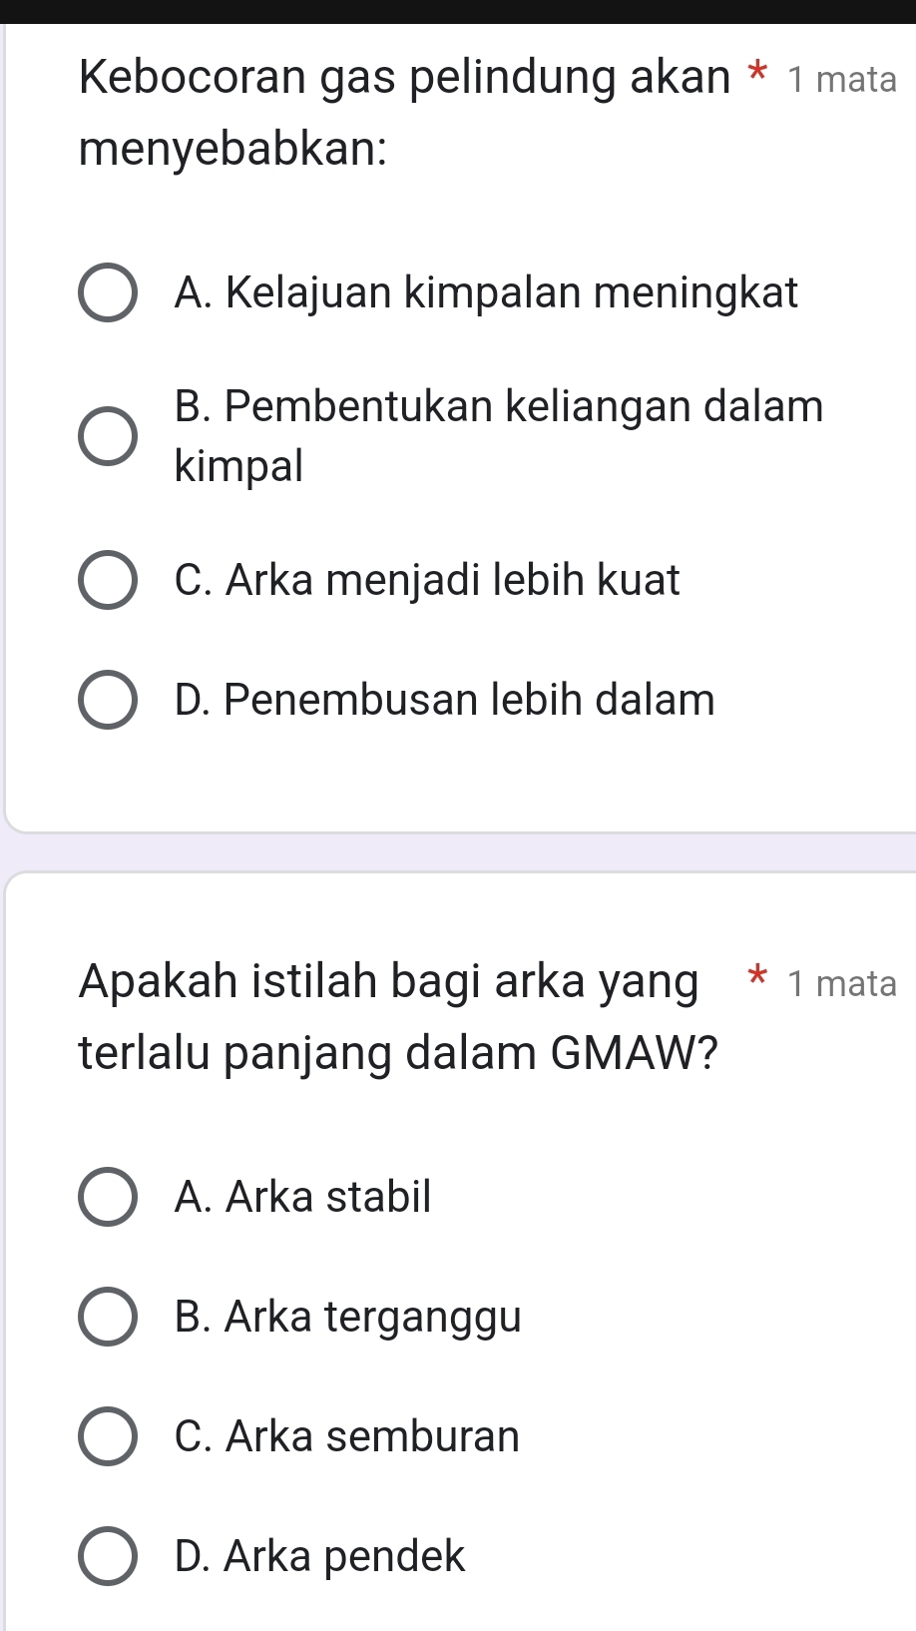
Task: Click the answer text 'C. Arka menjadi lebih kuat'
Action: coord(427,580)
